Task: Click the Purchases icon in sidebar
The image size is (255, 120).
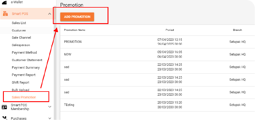Action: [4, 118]
